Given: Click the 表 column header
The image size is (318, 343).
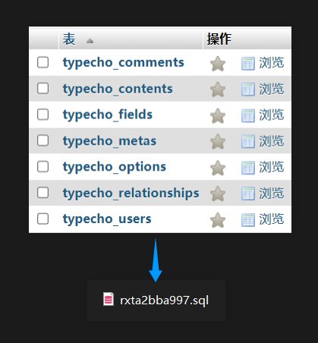Looking at the screenshot, I should 69,39.
